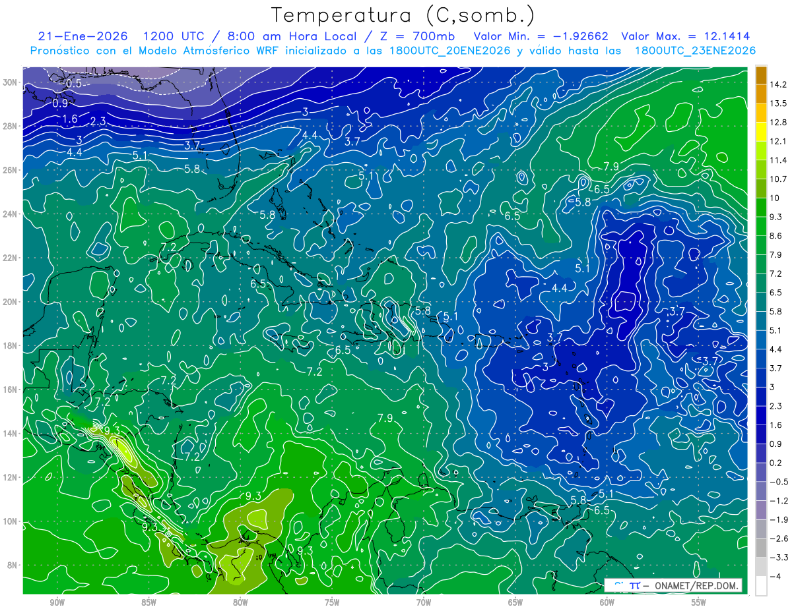This screenshot has width=792, height=611.
Task: Click the 'Valor Min. = -1.92662' value
Action: click(x=541, y=36)
